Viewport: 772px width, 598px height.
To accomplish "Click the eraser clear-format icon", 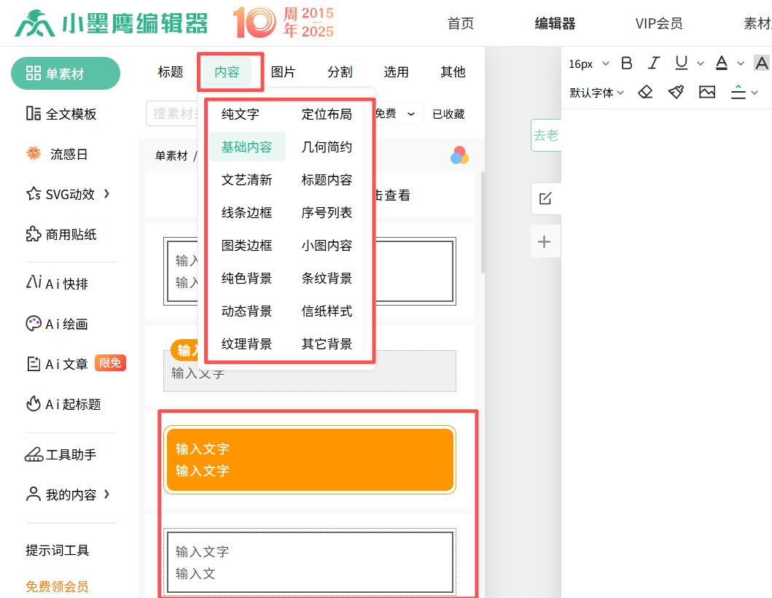I will [x=645, y=92].
